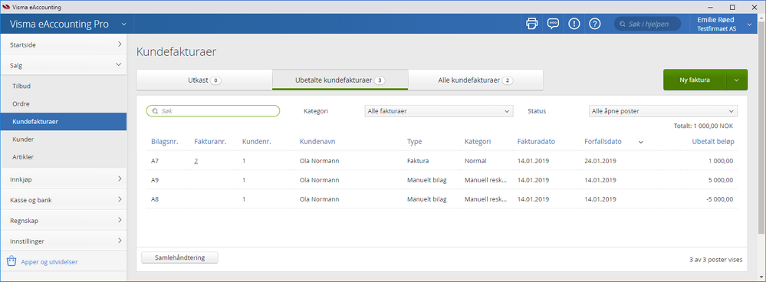Viewport: 766px width, 282px height.
Task: Click Manuelt bilag in row A9
Action: [x=426, y=180]
